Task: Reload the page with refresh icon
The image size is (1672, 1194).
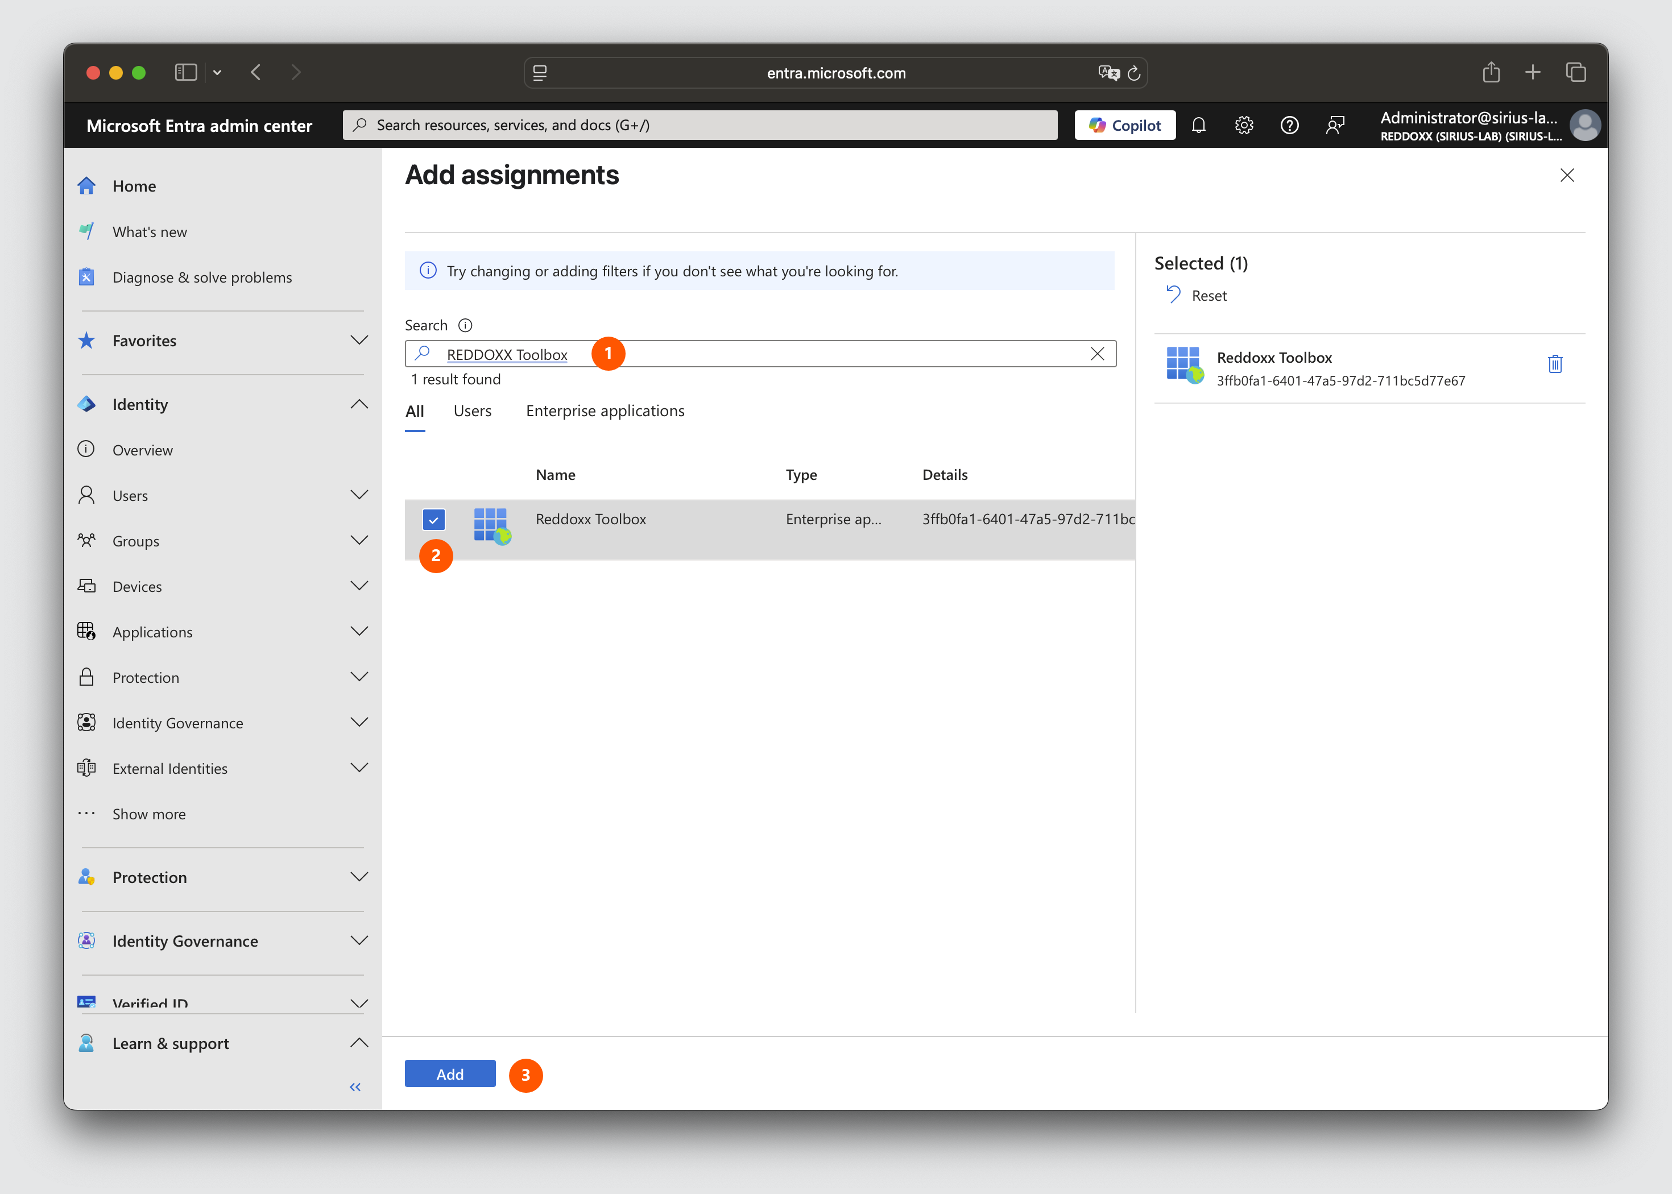Action: coord(1134,73)
